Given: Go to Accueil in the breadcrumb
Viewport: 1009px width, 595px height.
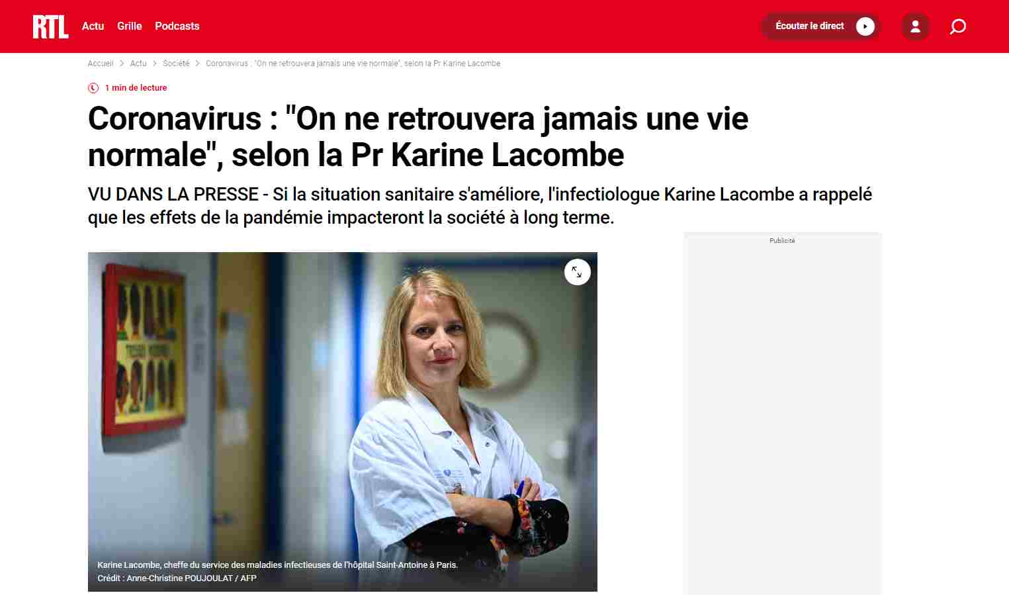Looking at the screenshot, I should point(101,64).
